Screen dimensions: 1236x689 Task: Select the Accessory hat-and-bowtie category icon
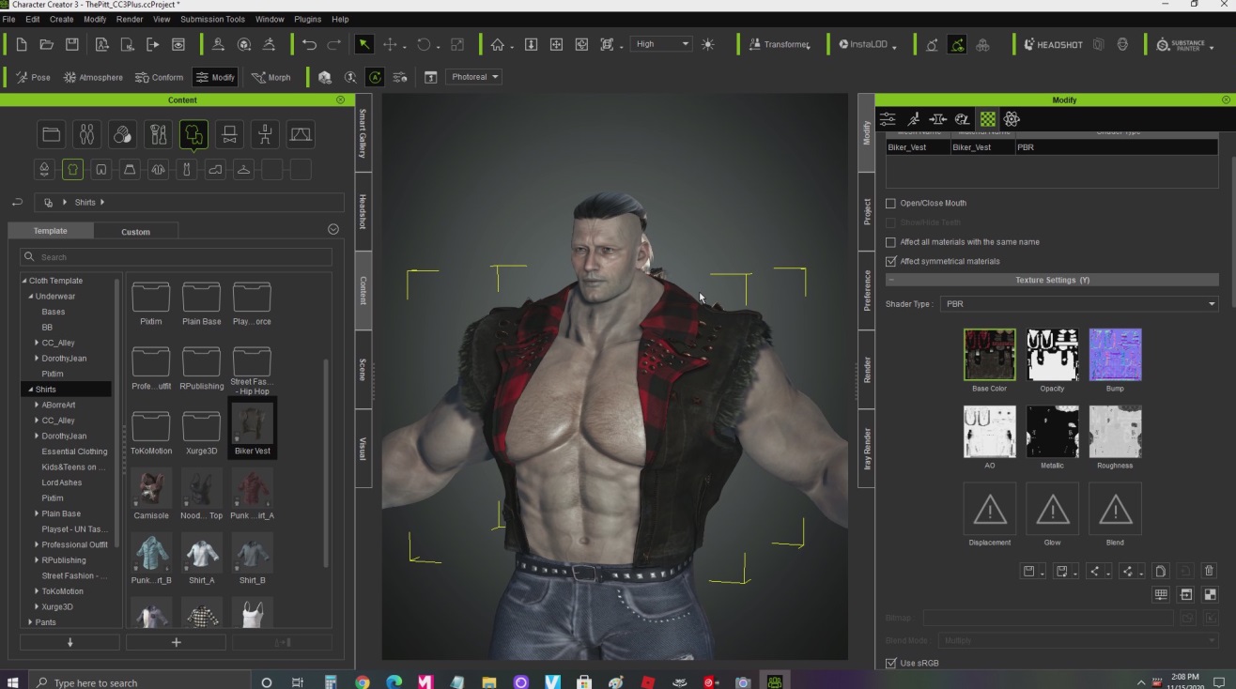229,134
